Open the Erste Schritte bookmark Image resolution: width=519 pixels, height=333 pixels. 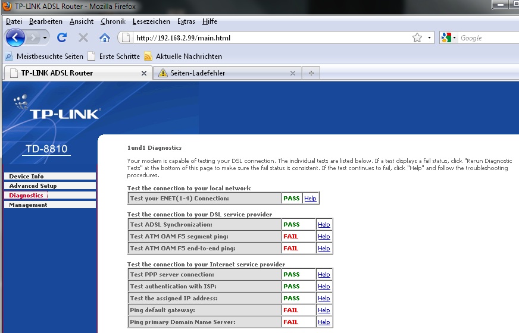pos(114,56)
